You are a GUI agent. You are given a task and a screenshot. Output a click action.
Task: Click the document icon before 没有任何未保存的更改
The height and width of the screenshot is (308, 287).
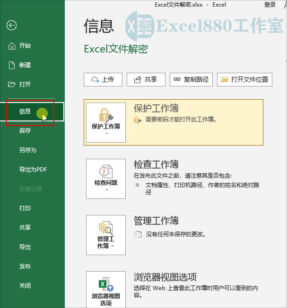click(x=138, y=234)
